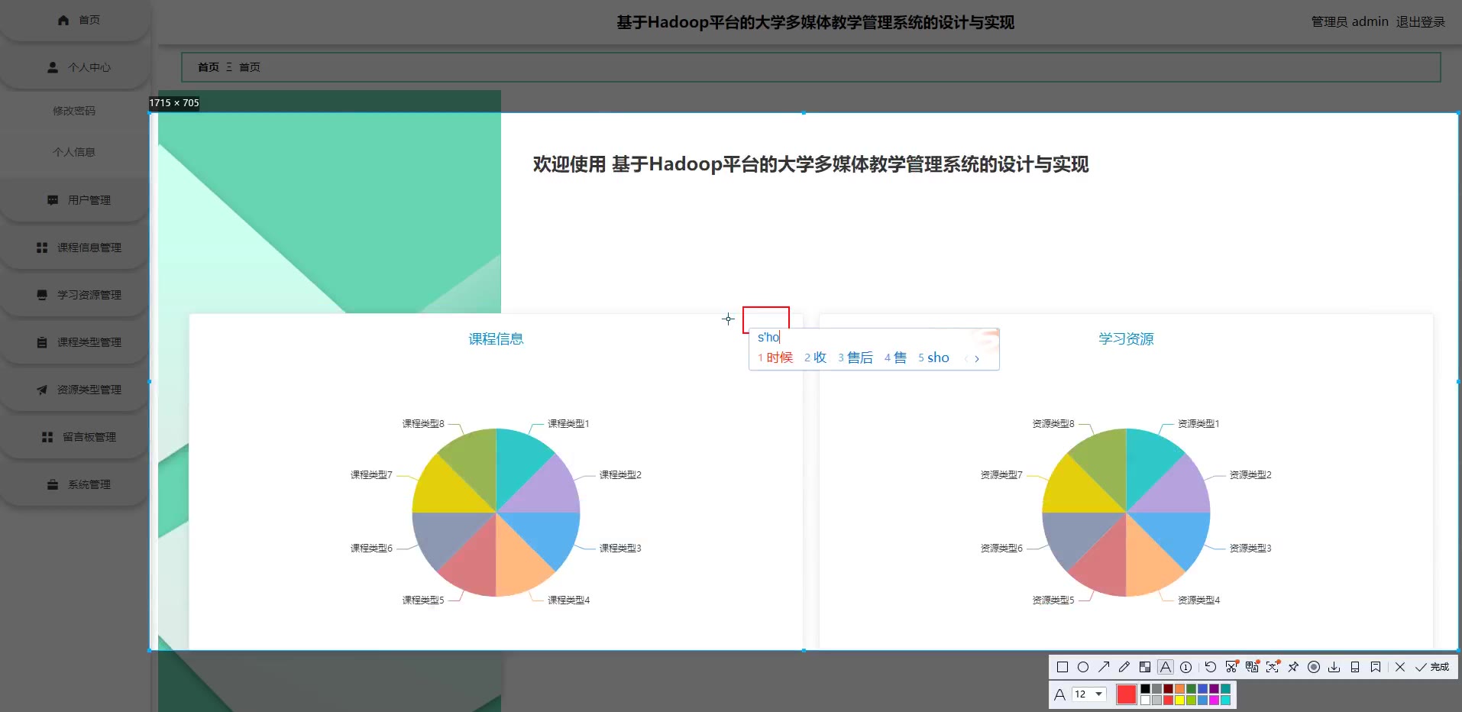Viewport: 1462px width, 712px height.
Task: Click the 课程类型7 pie label
Action: tap(371, 474)
